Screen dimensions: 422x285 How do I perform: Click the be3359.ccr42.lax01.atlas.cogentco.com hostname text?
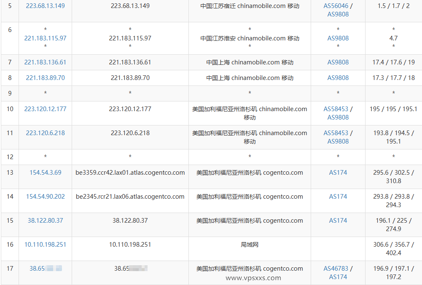tap(130, 172)
